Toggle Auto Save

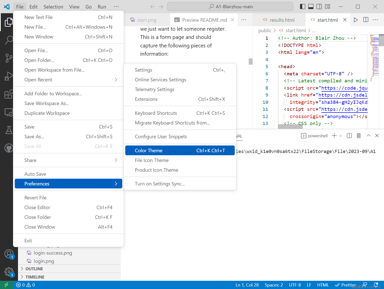(x=68, y=174)
